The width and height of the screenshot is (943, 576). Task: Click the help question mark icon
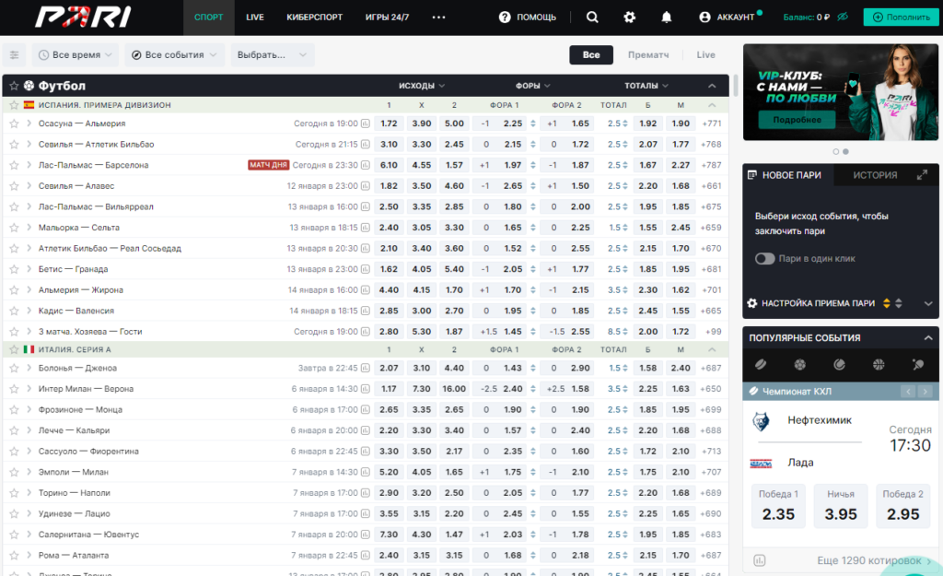click(505, 17)
